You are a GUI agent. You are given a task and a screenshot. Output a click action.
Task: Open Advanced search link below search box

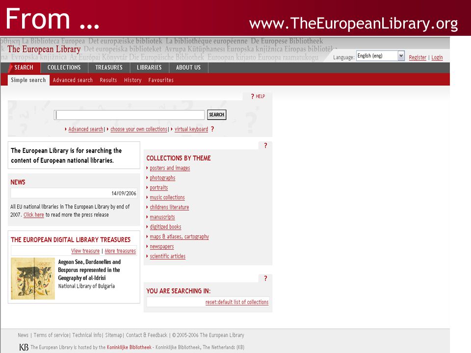coord(85,129)
